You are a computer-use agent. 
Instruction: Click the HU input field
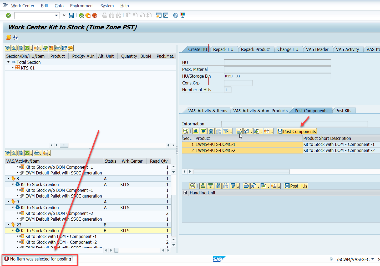pos(277,62)
